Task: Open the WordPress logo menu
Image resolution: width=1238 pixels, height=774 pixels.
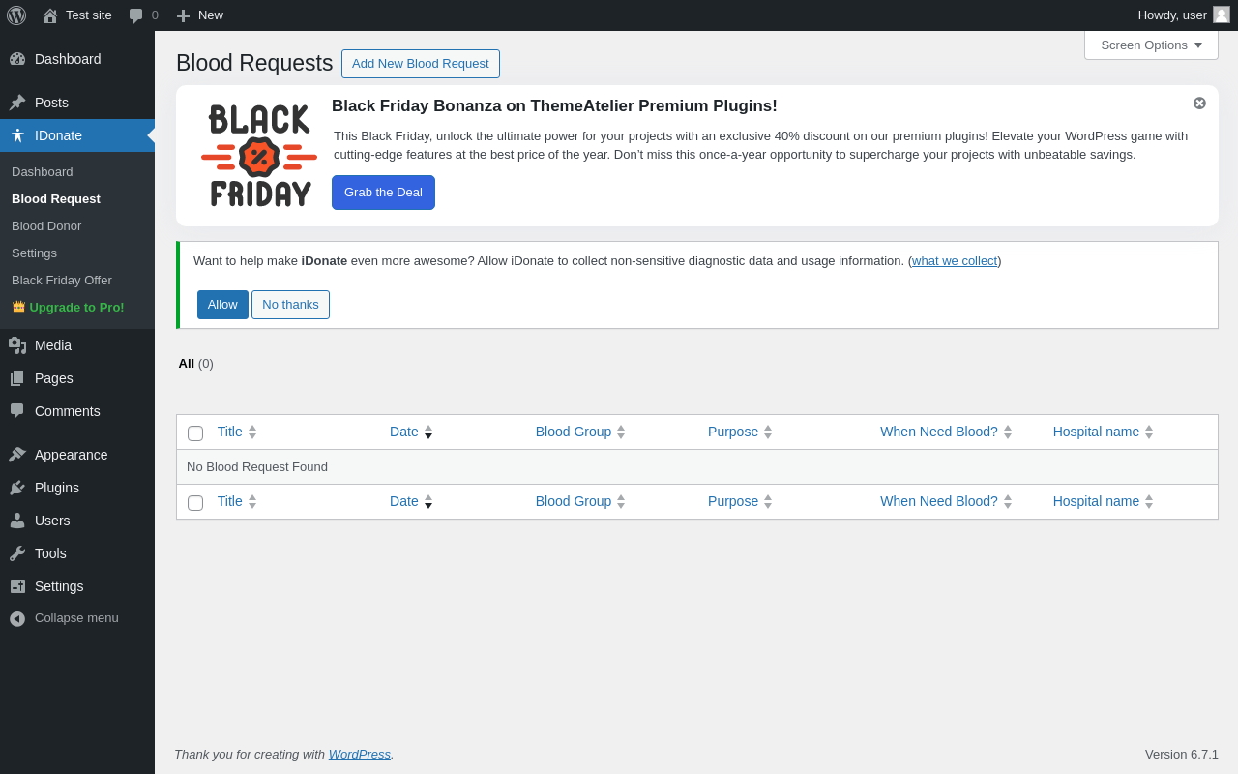Action: [16, 15]
